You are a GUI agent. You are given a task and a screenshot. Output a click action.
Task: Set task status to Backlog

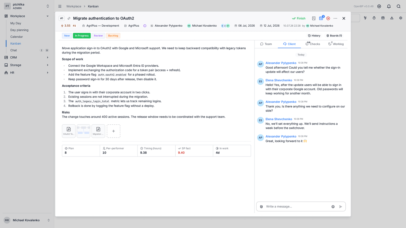(113, 36)
